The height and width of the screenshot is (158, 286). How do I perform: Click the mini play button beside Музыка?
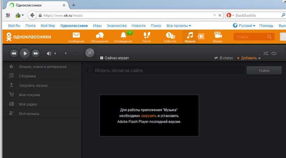(x=201, y=36)
